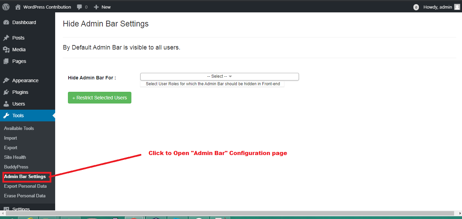The image size is (462, 219).
Task: Click the Appearance paintbrush icon
Action: 6,80
